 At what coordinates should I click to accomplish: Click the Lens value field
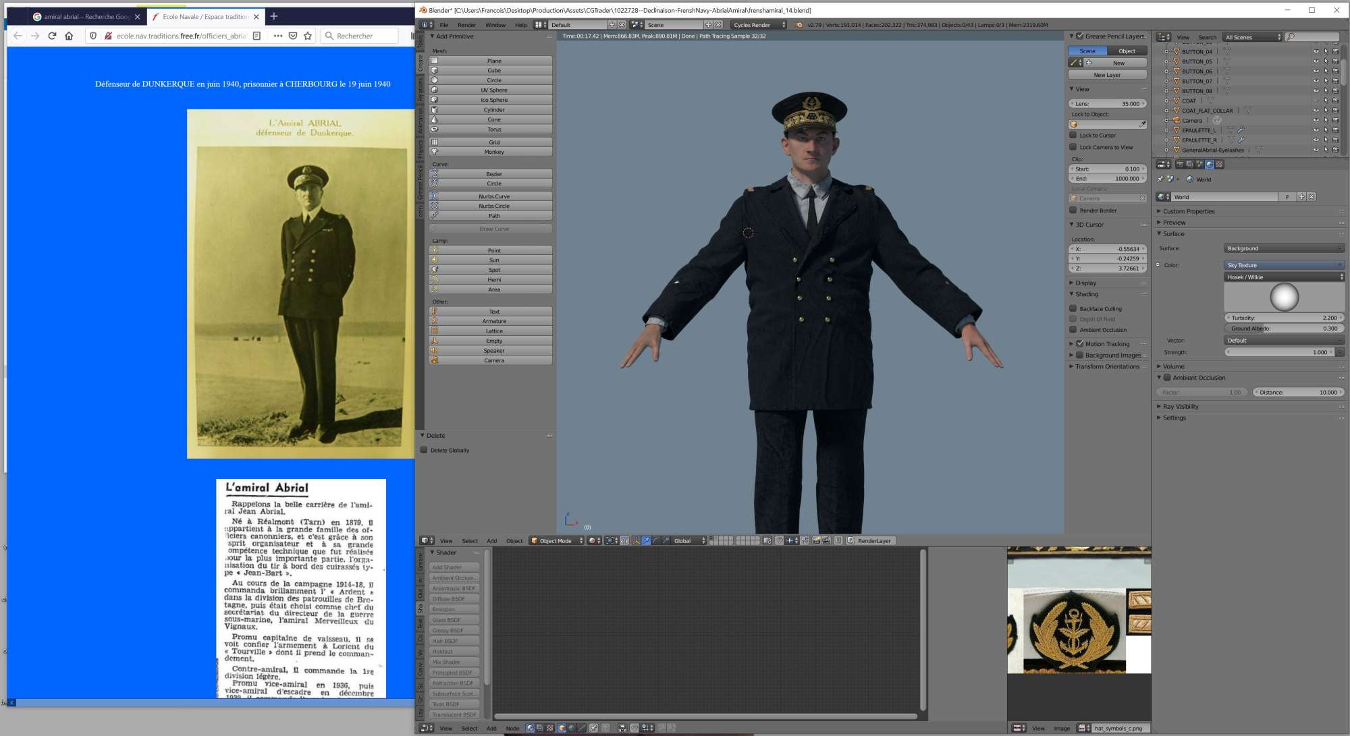[x=1107, y=104]
